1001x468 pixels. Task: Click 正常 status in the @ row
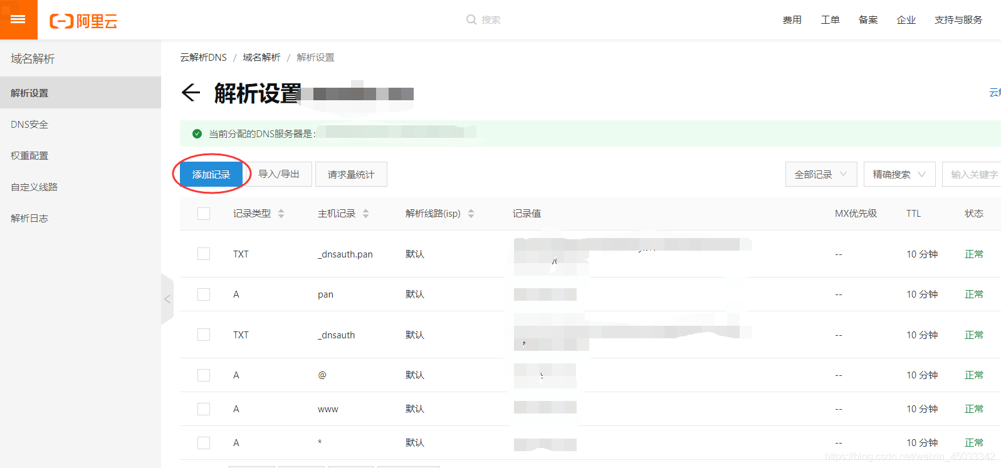(974, 375)
